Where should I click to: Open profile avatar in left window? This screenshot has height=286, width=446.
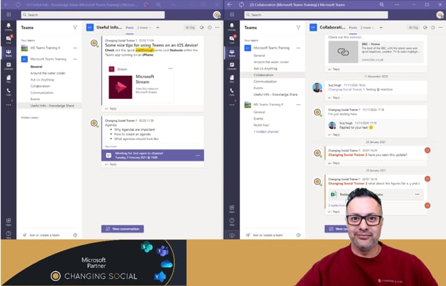pos(217,15)
